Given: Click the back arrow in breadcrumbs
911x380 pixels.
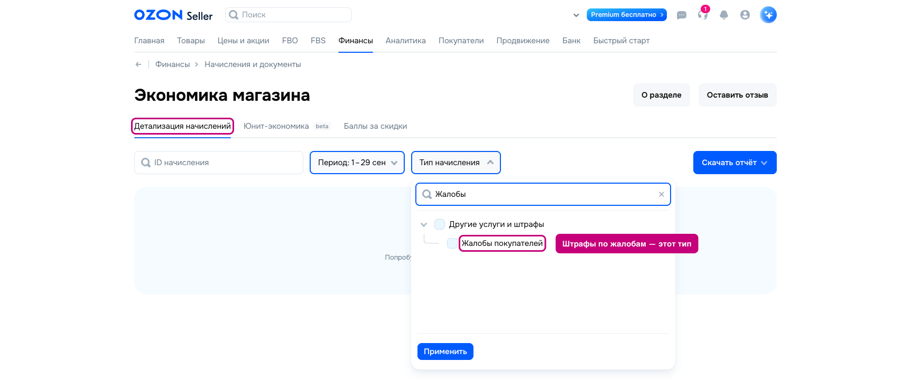Looking at the screenshot, I should coord(138,64).
